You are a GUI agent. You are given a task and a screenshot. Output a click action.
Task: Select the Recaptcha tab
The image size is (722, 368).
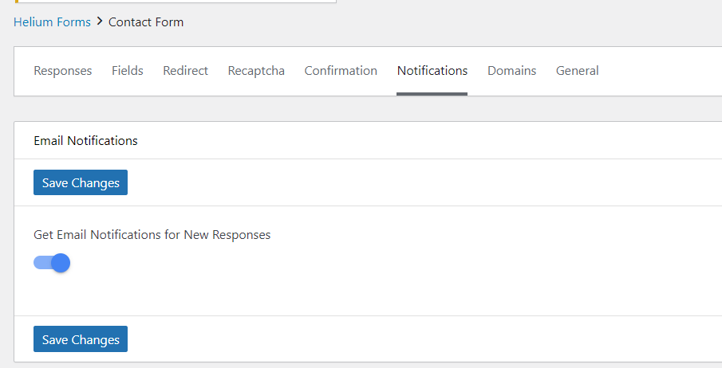pos(256,70)
